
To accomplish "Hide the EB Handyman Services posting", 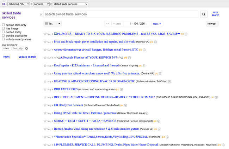I will coord(125,105).
